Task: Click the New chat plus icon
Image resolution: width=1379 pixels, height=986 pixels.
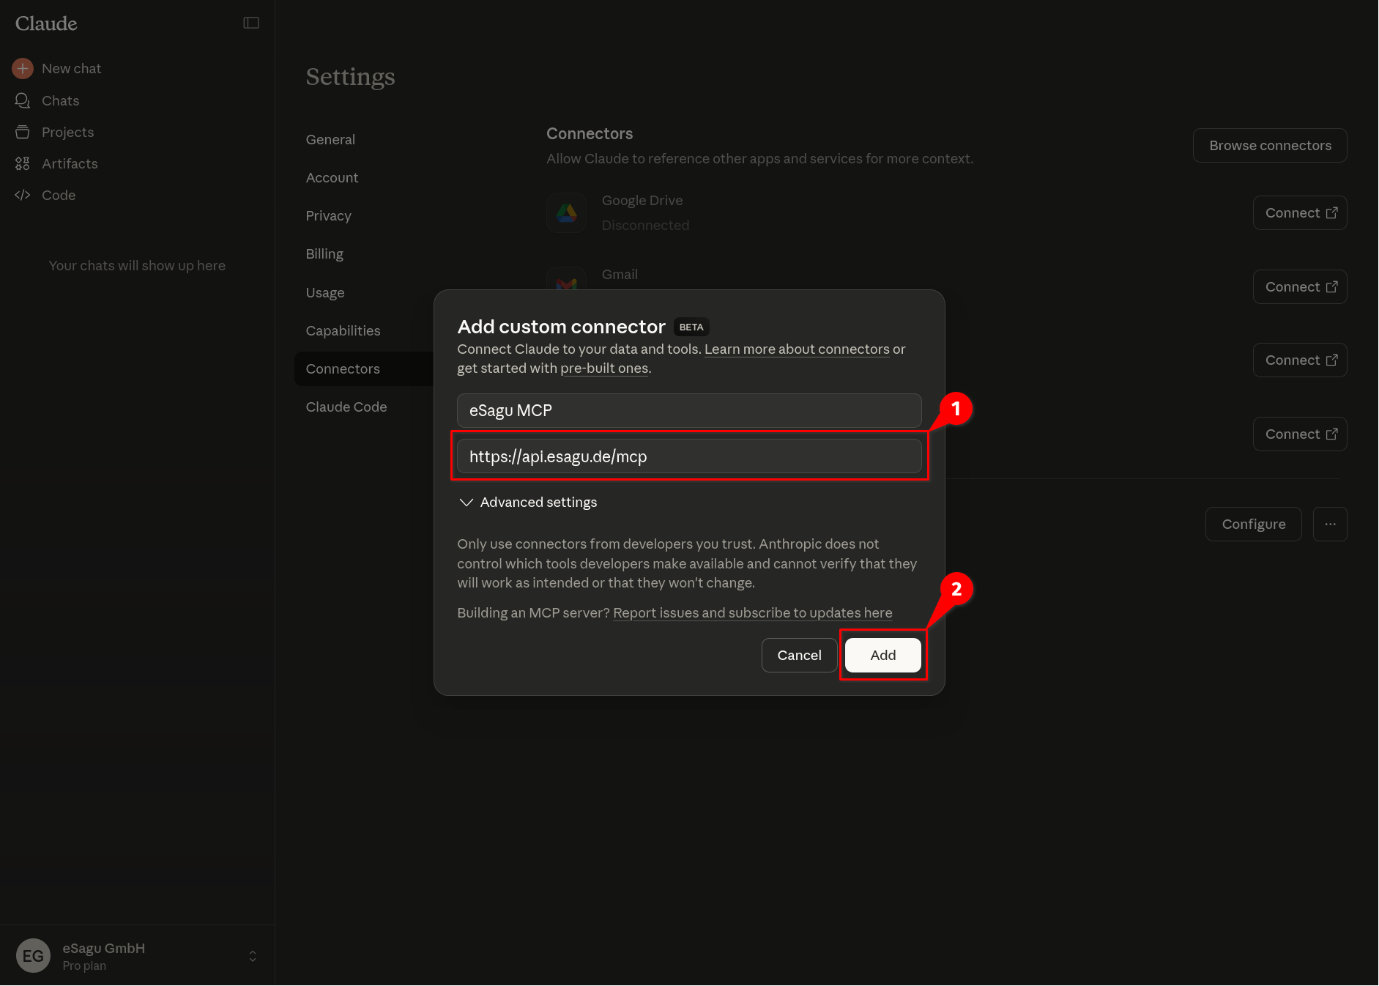Action: 23,68
